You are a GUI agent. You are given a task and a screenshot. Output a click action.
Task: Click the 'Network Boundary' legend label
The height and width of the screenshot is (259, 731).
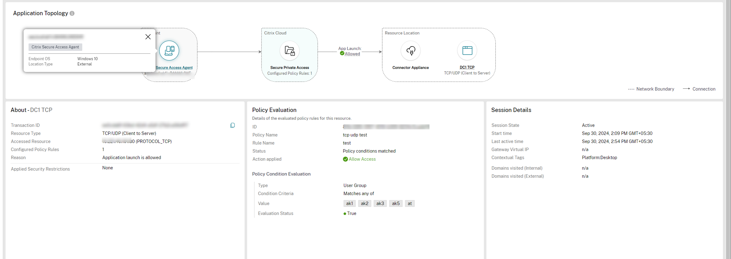tap(655, 89)
